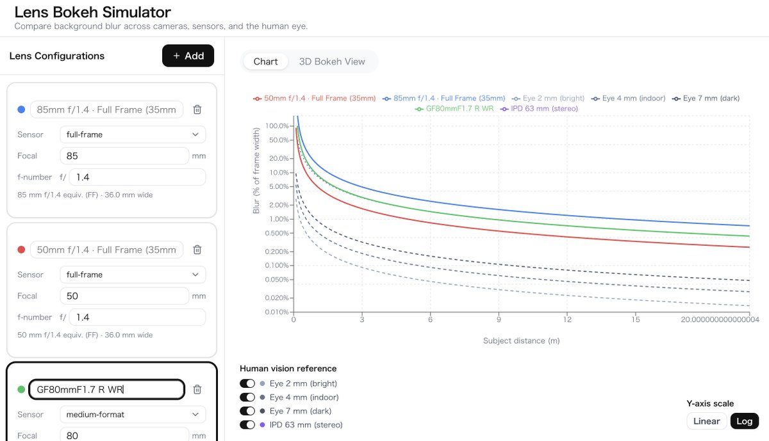Click legend entry IPD 63 mm (stereo)
This screenshot has height=441, width=769.
tap(538, 109)
